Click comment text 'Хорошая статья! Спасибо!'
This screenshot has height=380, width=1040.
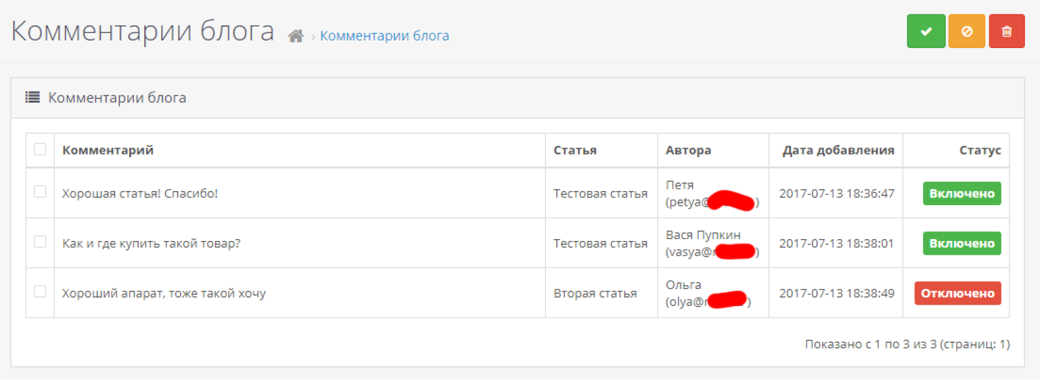tap(140, 194)
